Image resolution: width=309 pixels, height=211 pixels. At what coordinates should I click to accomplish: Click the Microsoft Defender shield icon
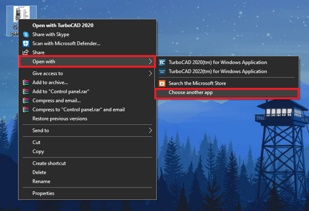26,44
